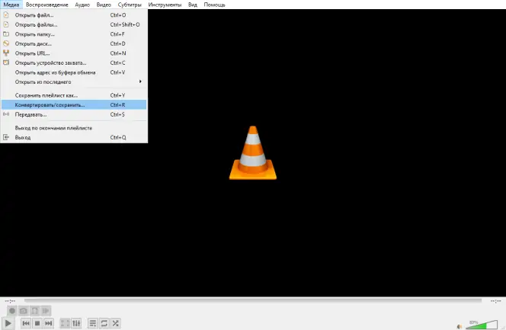The image size is (506, 330).
Task: Click the A-B loop button
Action: point(34,311)
